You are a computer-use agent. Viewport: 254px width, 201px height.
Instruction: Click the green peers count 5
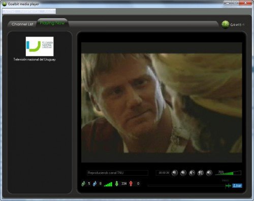pyautogui.click(x=89, y=184)
